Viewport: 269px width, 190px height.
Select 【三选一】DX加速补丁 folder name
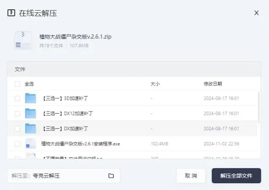[x=65, y=128]
